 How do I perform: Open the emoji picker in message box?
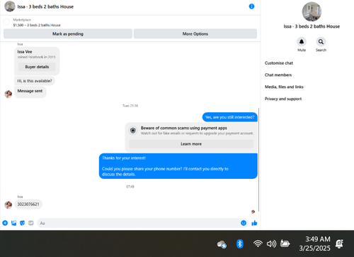pos(244,223)
